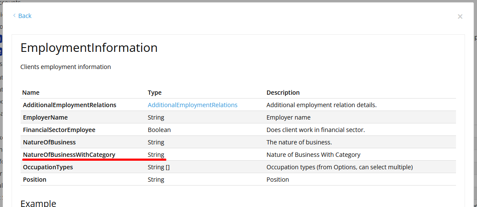477x207 pixels.
Task: Click the underlined NatureOfBusinessWithCategory field name
Action: tap(69, 155)
